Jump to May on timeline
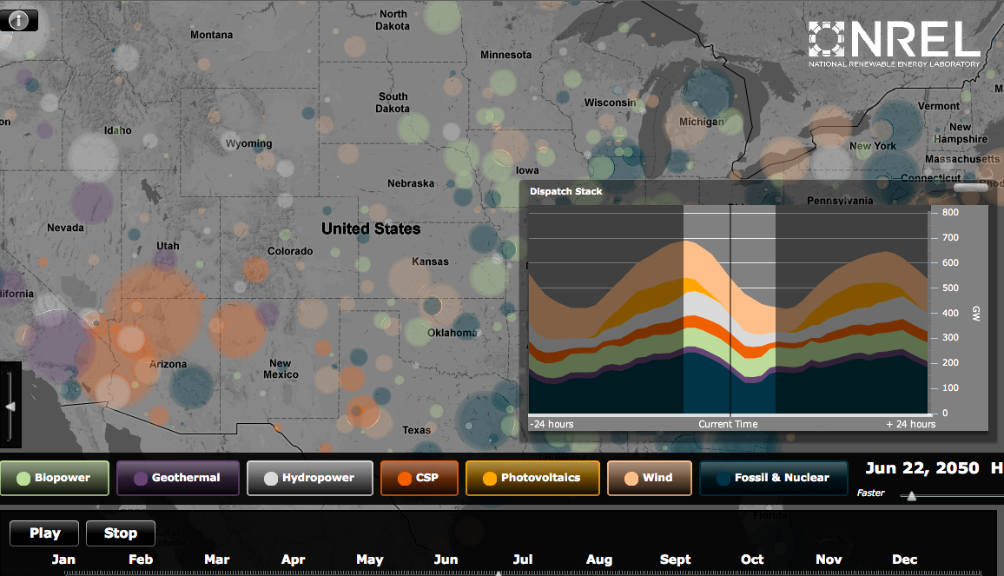This screenshot has width=1004, height=576. (369, 559)
